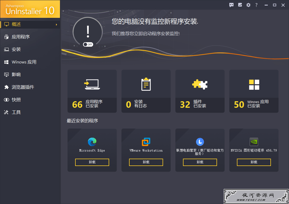289x204 pixels.
Task: Click 卸载 under the NVIDIA 图形驱动程序
Action: tap(254, 162)
